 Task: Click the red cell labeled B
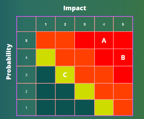coord(123,57)
